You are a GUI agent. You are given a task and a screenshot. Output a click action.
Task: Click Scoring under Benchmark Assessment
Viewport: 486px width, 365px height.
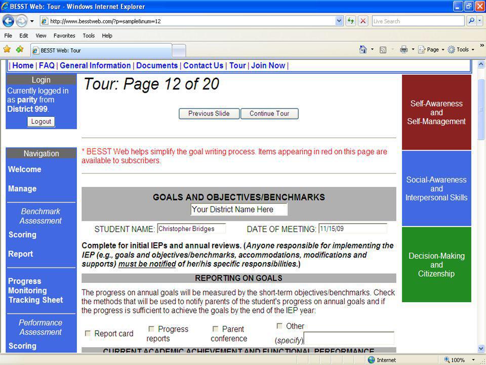coord(22,235)
